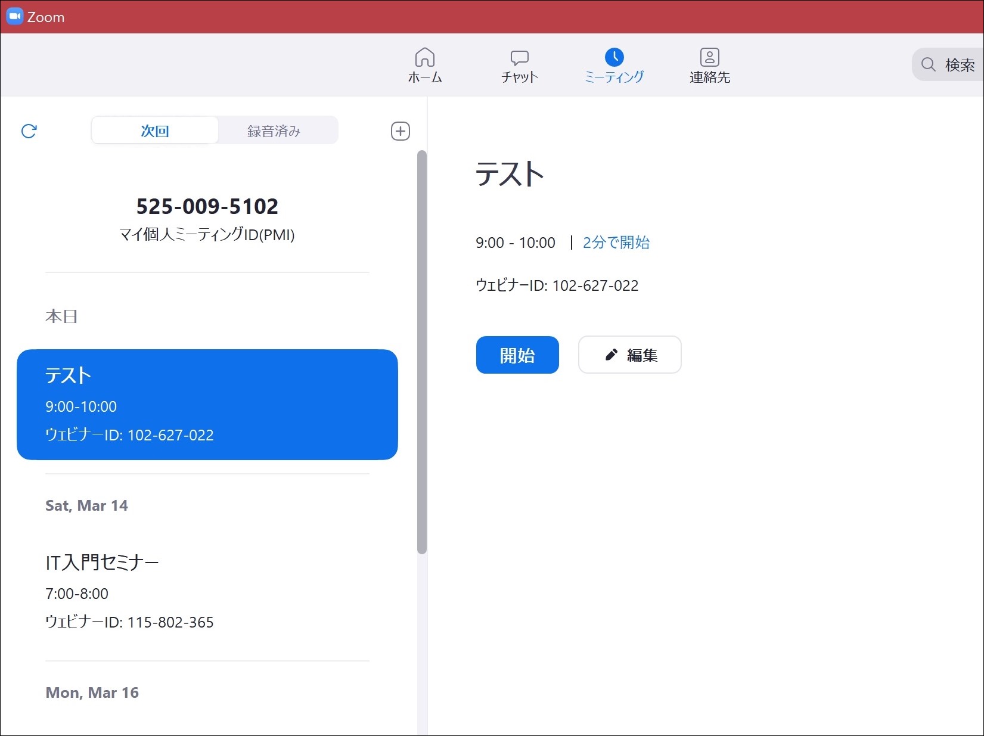
Task: Click the 編集 button label
Action: click(642, 355)
